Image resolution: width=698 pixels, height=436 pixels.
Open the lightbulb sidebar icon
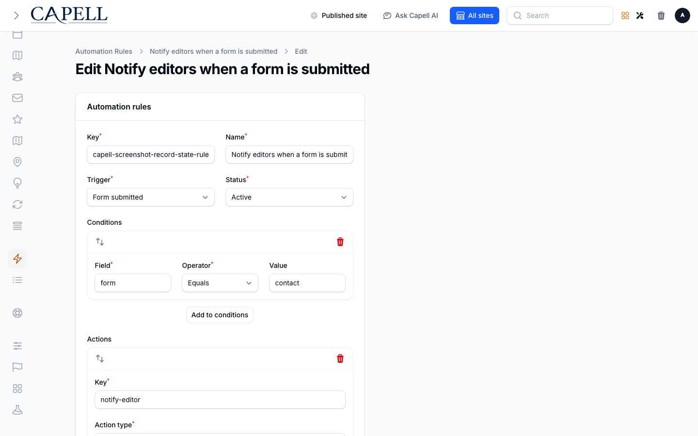point(17,183)
